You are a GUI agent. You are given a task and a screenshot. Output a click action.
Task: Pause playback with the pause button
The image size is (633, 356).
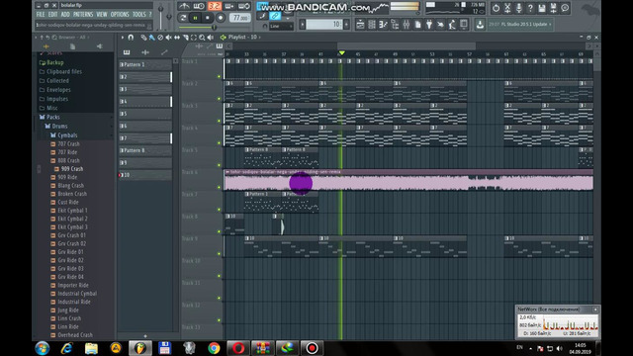tap(196, 18)
